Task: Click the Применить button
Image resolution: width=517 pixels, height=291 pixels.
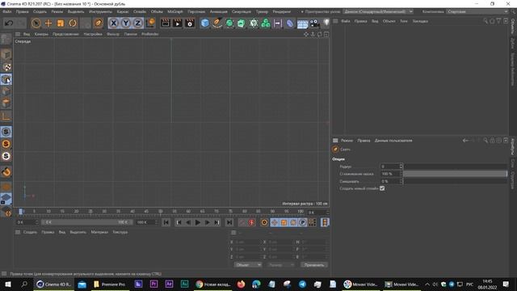Action: point(314,264)
